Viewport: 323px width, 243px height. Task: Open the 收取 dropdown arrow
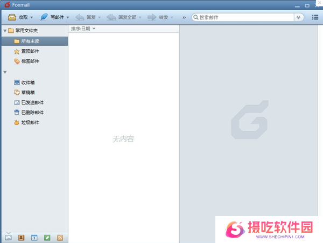tap(32, 18)
